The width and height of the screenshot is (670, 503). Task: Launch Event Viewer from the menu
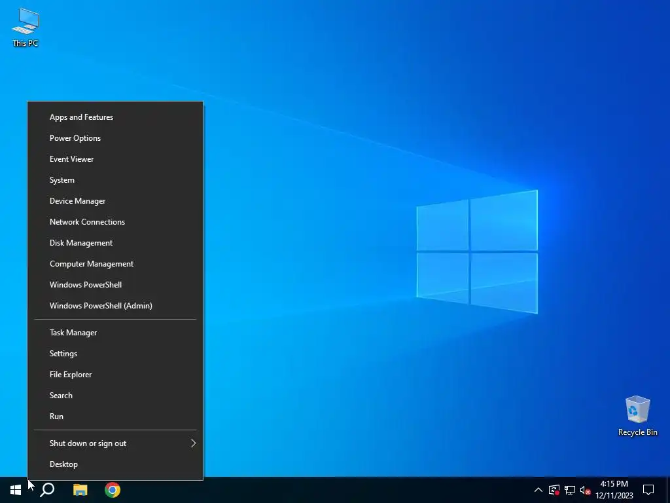tap(115, 159)
